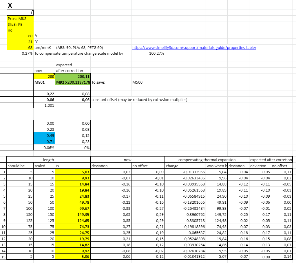Select the Slic3r PE cell

[x=20, y=25]
